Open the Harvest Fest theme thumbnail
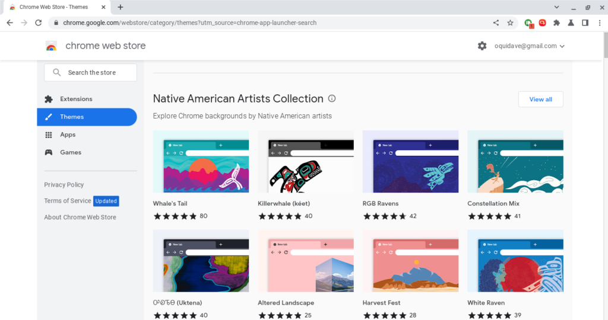This screenshot has height=320, width=608. [410, 261]
